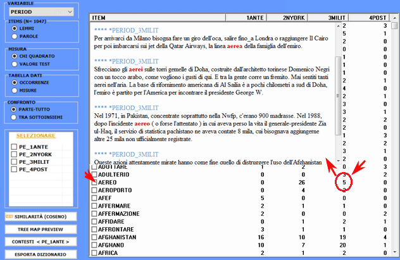Click AEREO 3MILIT value 5
The height and width of the screenshot is (260, 400).
344,183
